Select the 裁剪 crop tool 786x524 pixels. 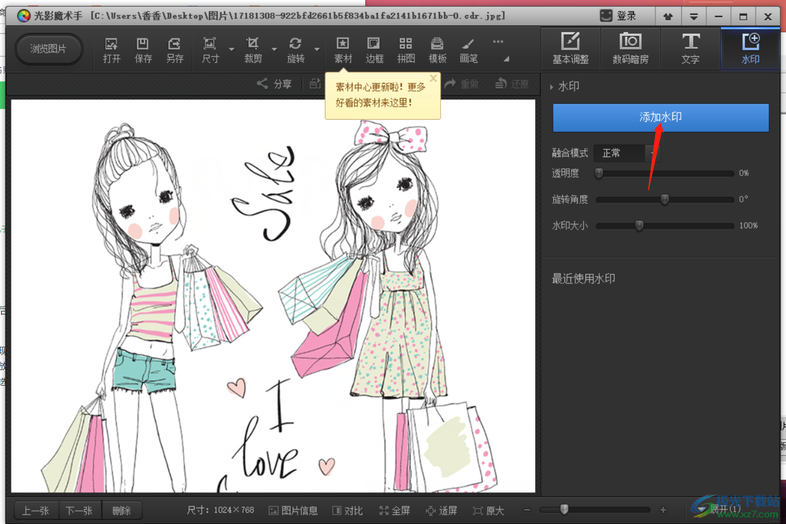click(253, 50)
